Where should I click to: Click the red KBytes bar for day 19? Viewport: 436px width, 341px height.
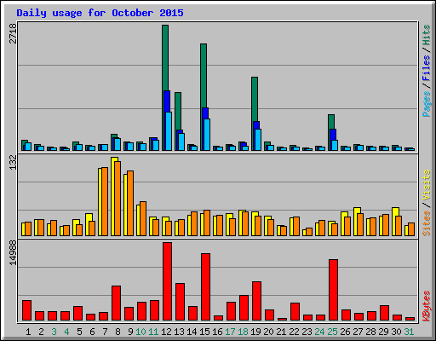(256, 301)
